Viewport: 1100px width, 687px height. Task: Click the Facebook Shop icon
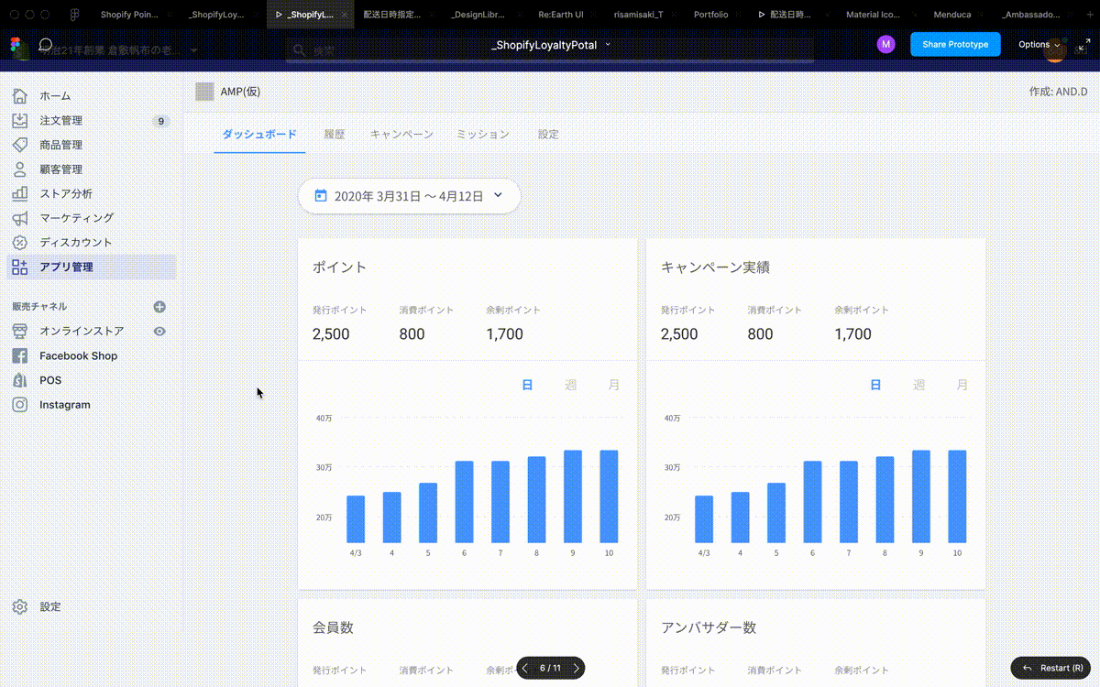(x=20, y=355)
